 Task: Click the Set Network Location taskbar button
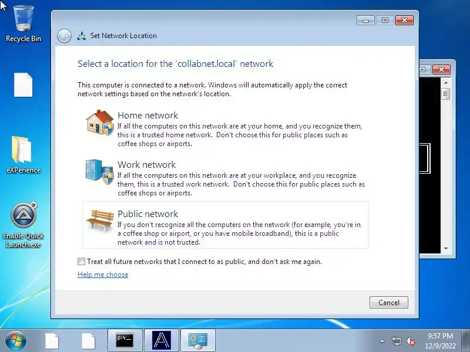[x=198, y=340]
